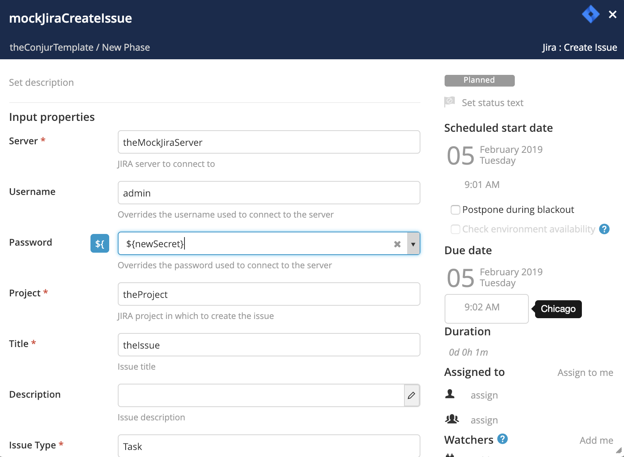Close the mockJiraCreateIssue dialog
Image resolution: width=624 pixels, height=457 pixels.
pos(612,15)
